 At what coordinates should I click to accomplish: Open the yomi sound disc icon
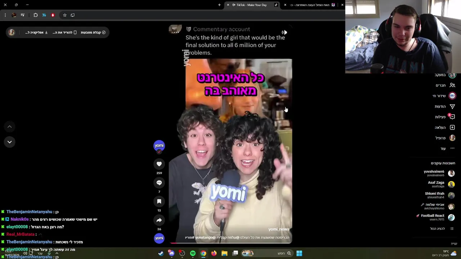click(x=159, y=238)
